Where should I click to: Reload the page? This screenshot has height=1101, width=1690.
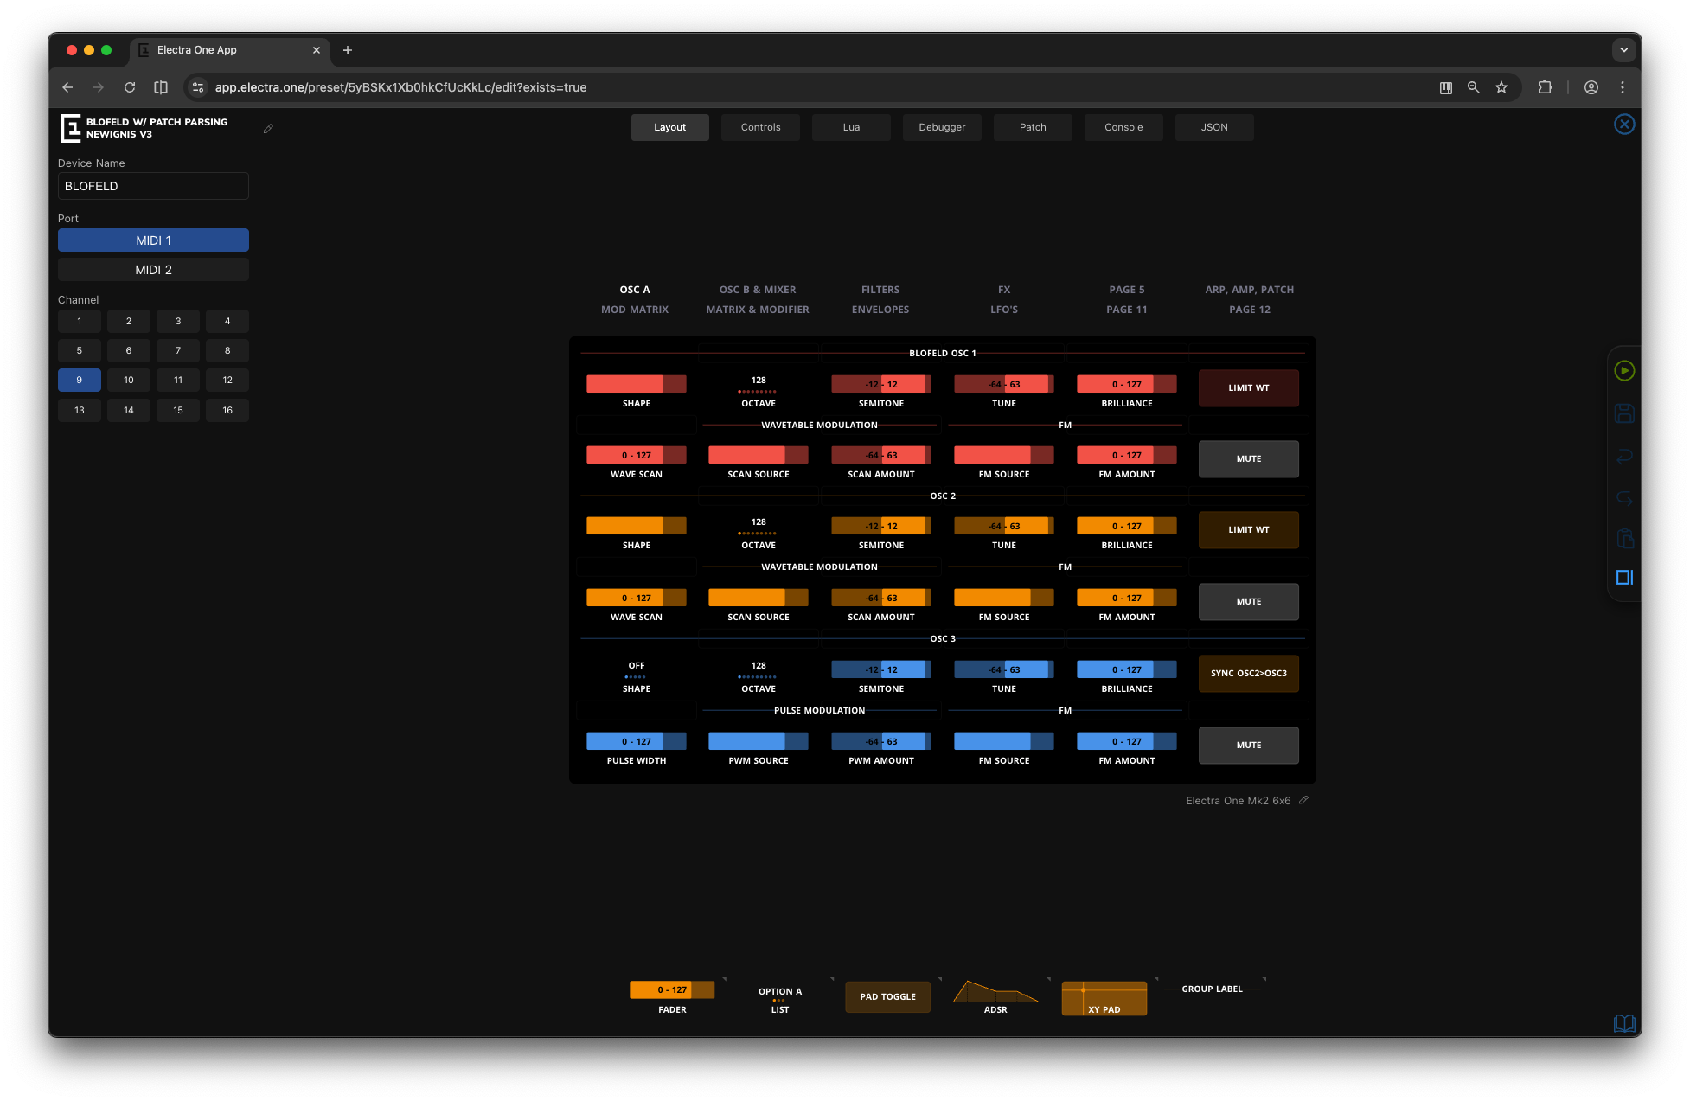(130, 87)
